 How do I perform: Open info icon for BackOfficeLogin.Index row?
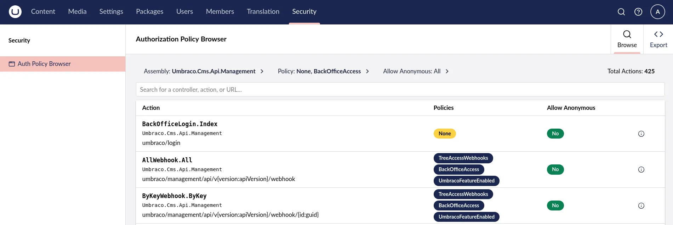(641, 134)
